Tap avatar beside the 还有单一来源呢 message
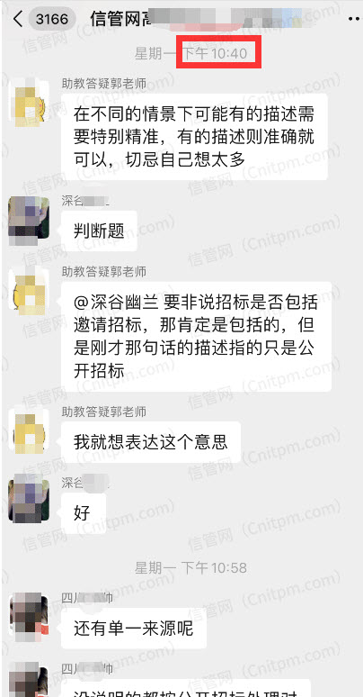This screenshot has width=363, height=697. coord(29,616)
